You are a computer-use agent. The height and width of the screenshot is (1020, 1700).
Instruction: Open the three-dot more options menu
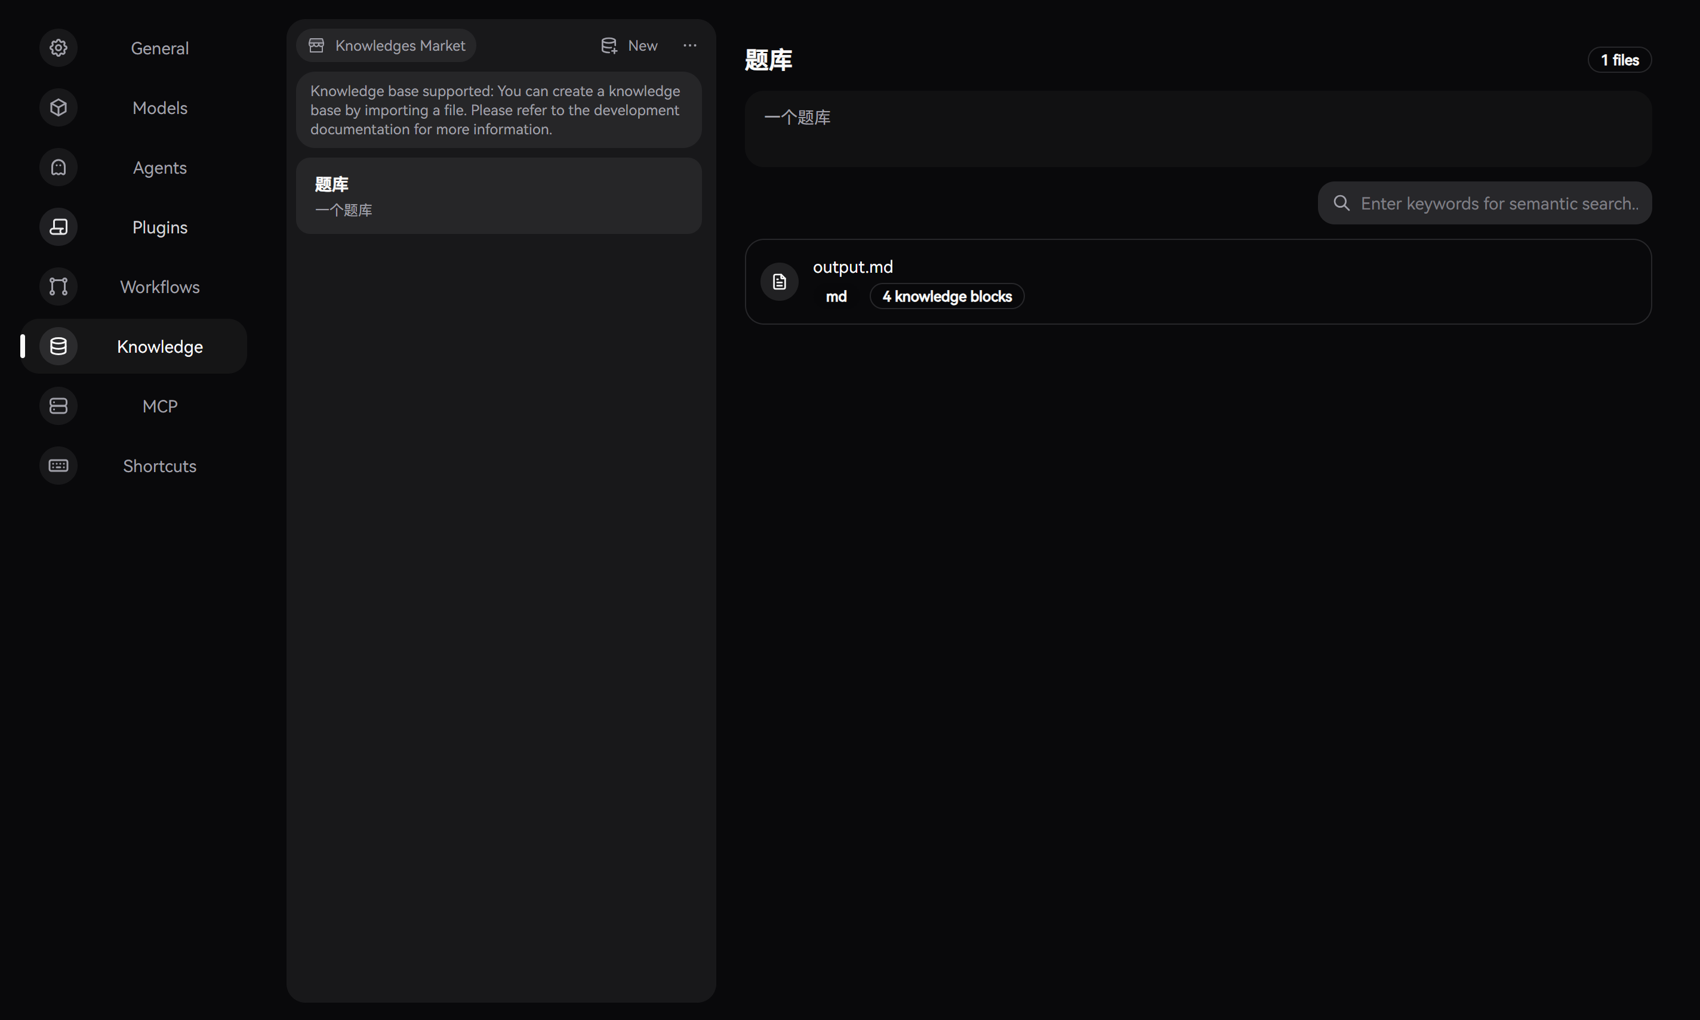[x=689, y=45]
